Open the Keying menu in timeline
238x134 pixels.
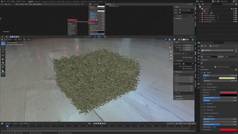(15, 124)
